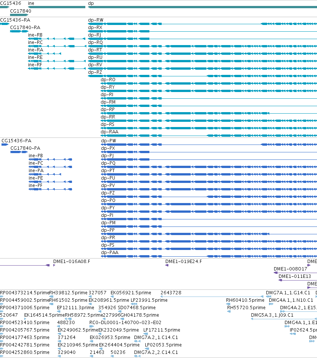Select transcript dp-RR
The height and width of the screenshot is (358, 317).
108,117
